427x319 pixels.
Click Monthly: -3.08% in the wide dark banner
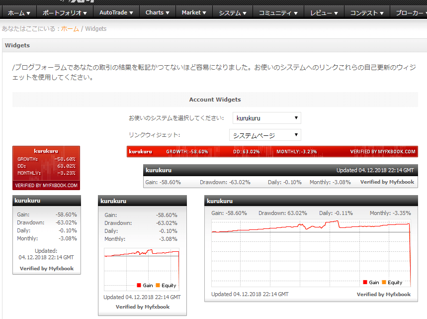[330, 182]
